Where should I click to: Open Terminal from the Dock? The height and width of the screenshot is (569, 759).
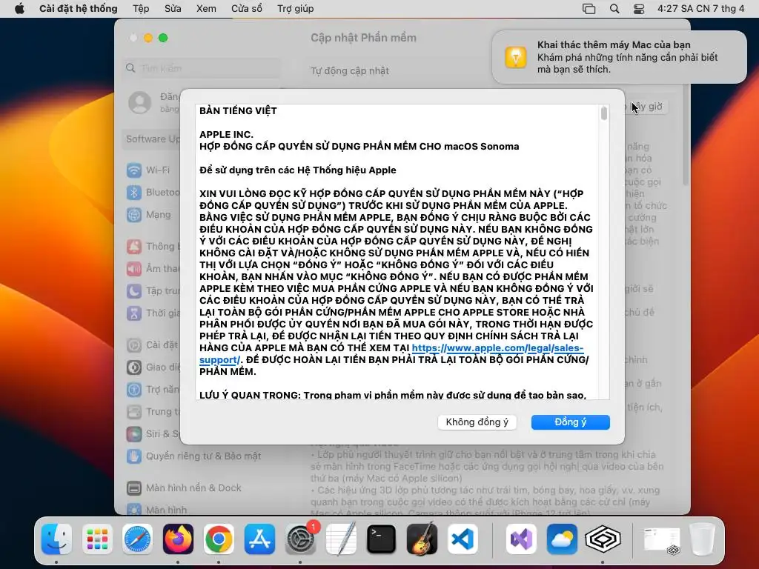point(382,539)
